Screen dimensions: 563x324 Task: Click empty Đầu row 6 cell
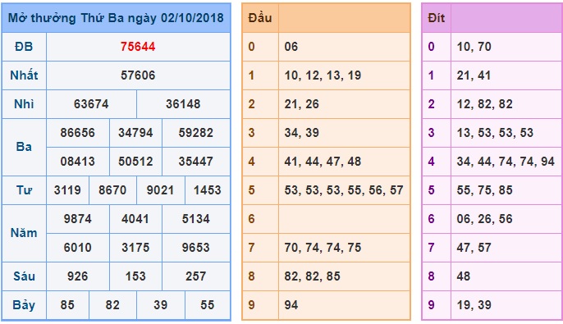pos(344,219)
